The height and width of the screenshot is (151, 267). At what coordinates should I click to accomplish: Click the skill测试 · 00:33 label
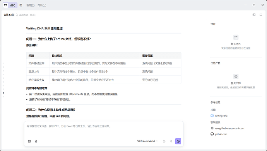point(27,15)
